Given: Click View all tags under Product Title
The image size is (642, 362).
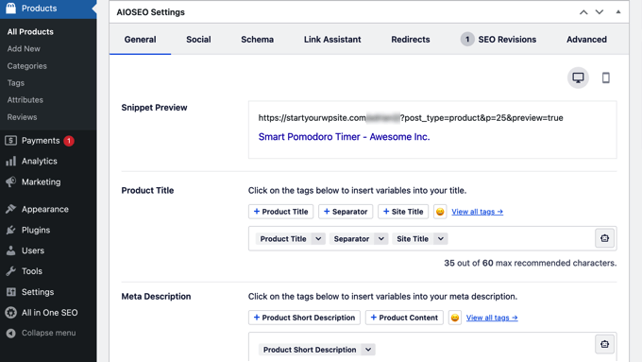Looking at the screenshot, I should click(478, 212).
